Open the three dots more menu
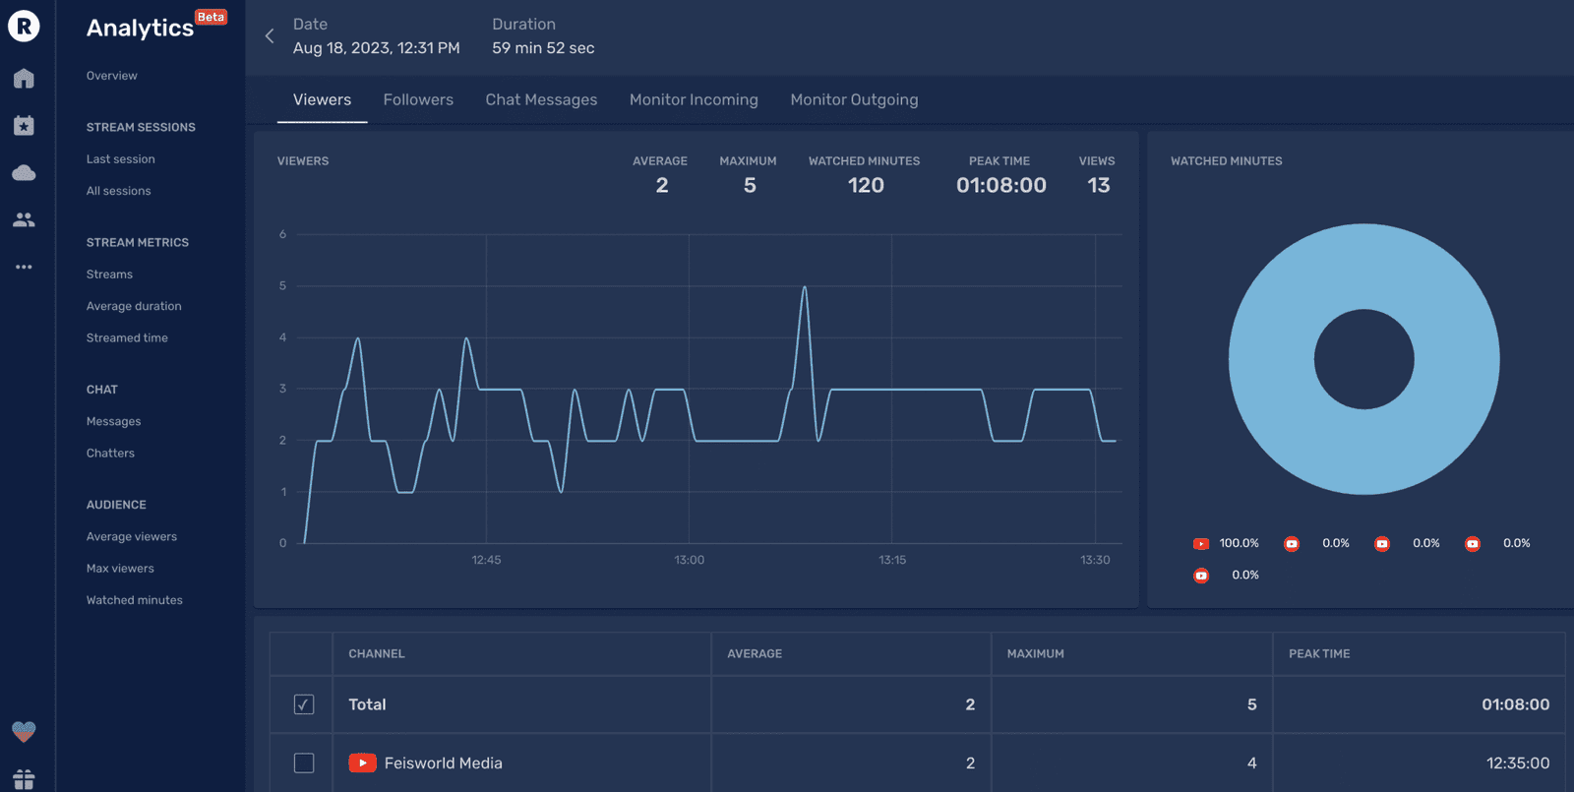Viewport: 1574px width, 792px height. [24, 267]
